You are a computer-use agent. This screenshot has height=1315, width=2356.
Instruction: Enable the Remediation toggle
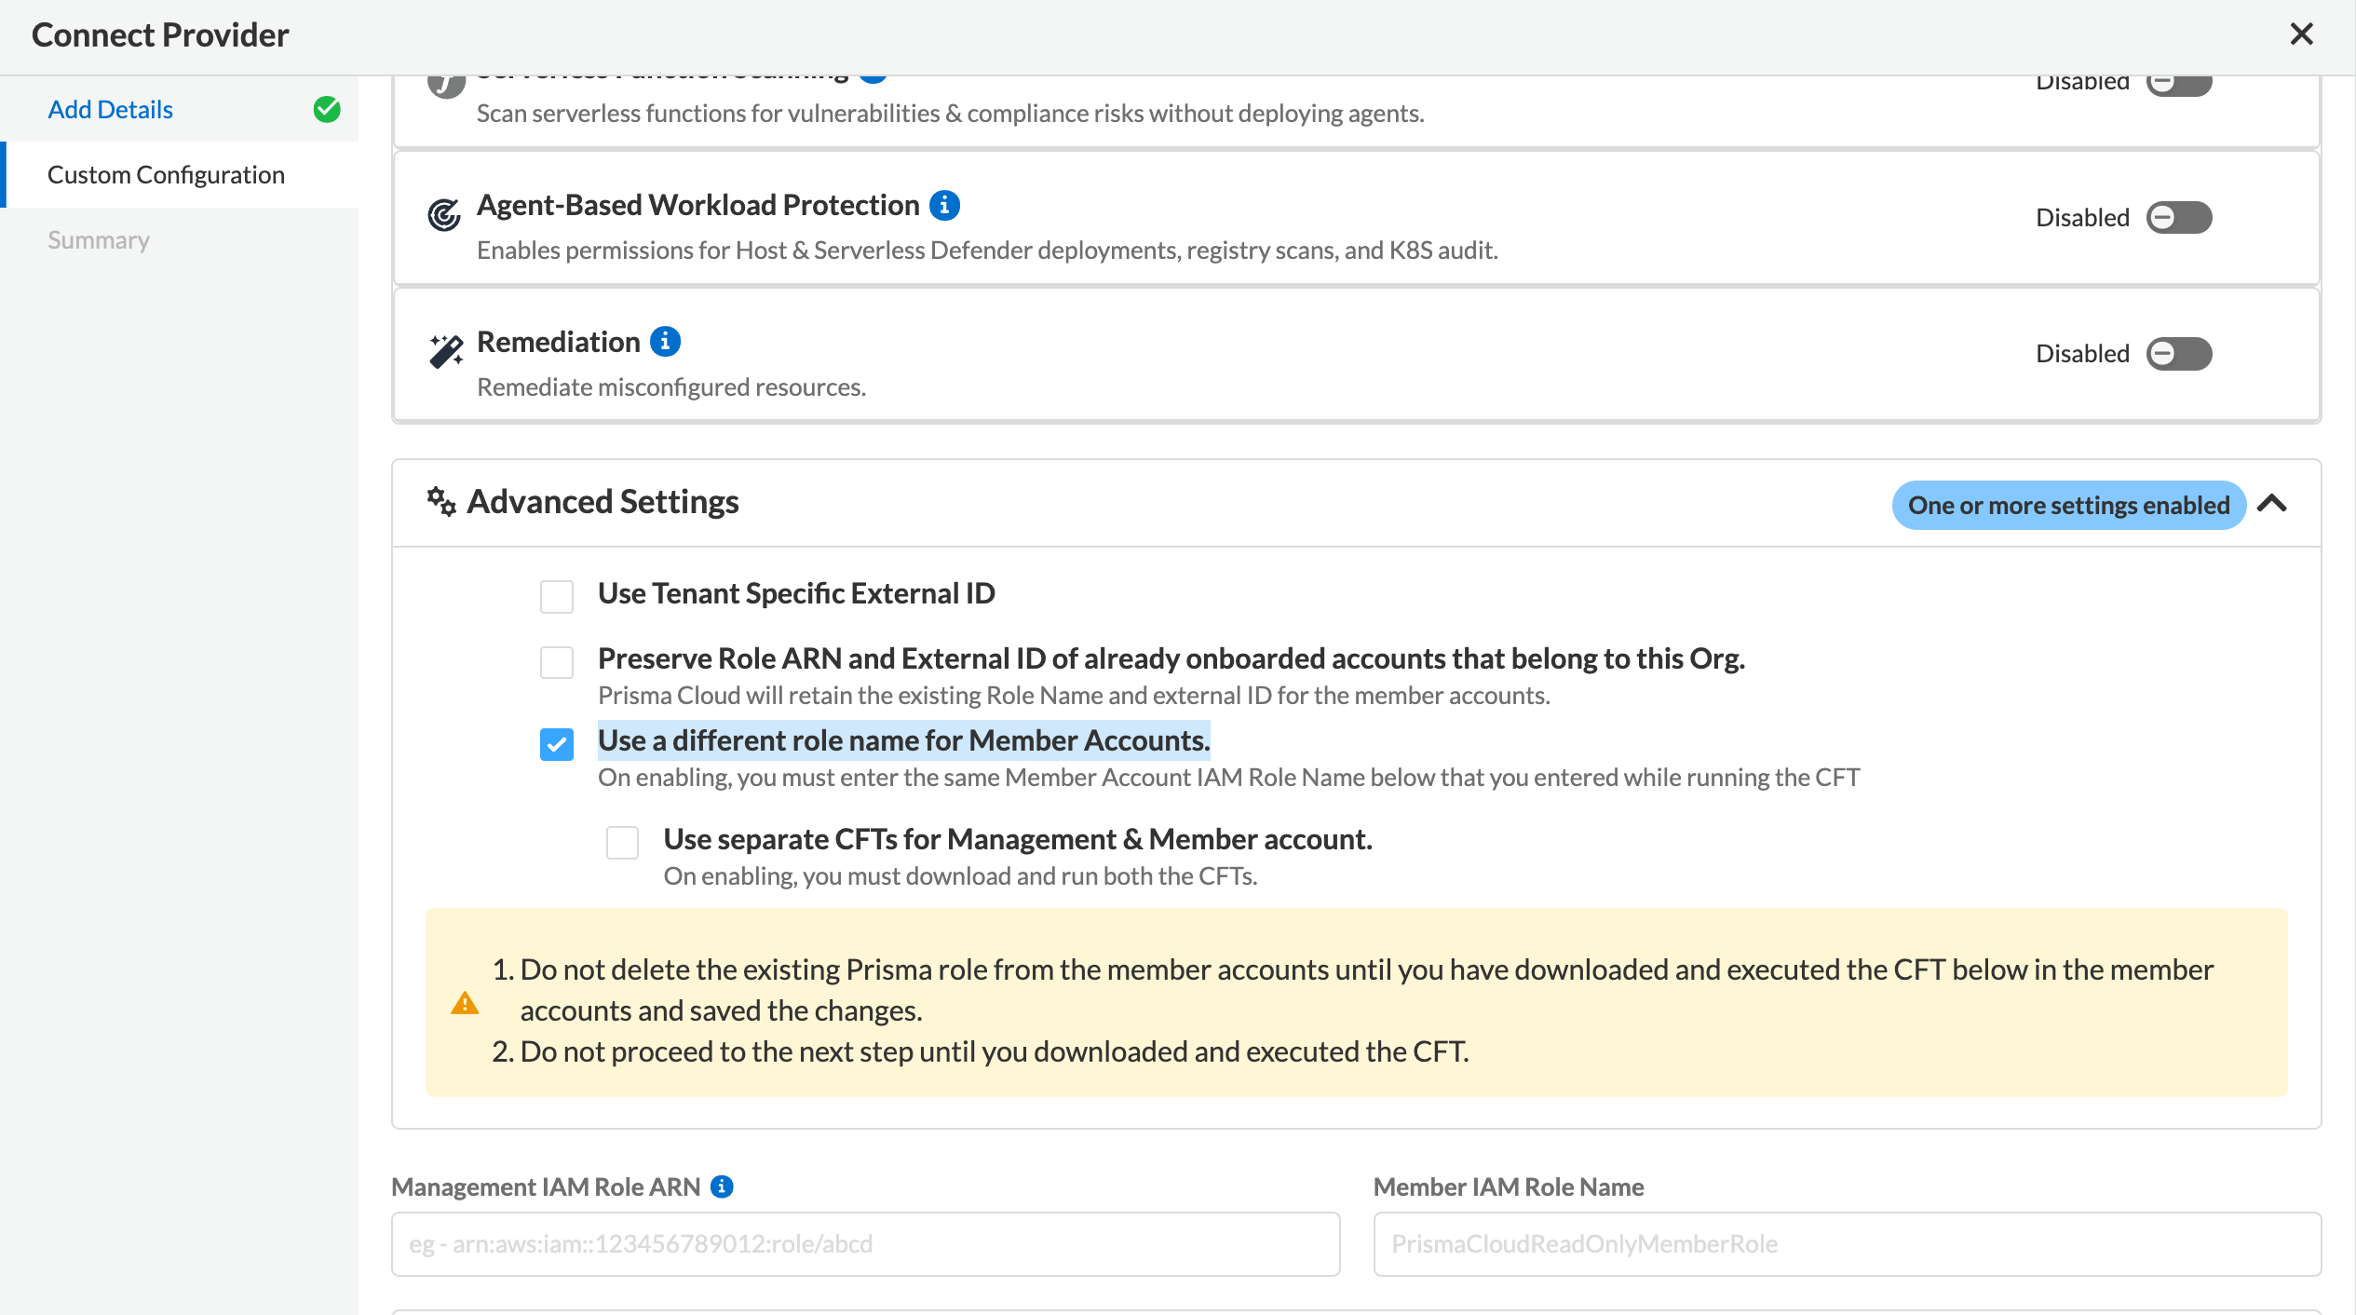(x=2178, y=354)
